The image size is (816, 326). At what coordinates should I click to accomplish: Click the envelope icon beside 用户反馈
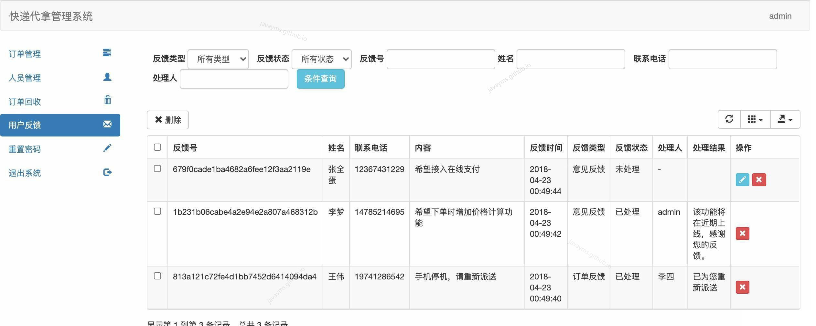click(107, 124)
